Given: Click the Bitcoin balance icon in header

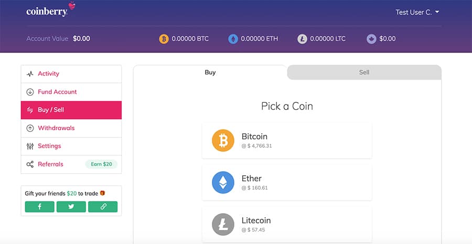Looking at the screenshot, I should tap(164, 39).
